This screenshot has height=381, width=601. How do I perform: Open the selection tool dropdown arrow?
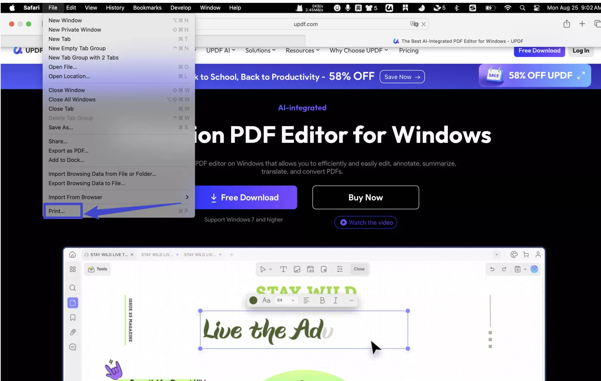(x=271, y=269)
